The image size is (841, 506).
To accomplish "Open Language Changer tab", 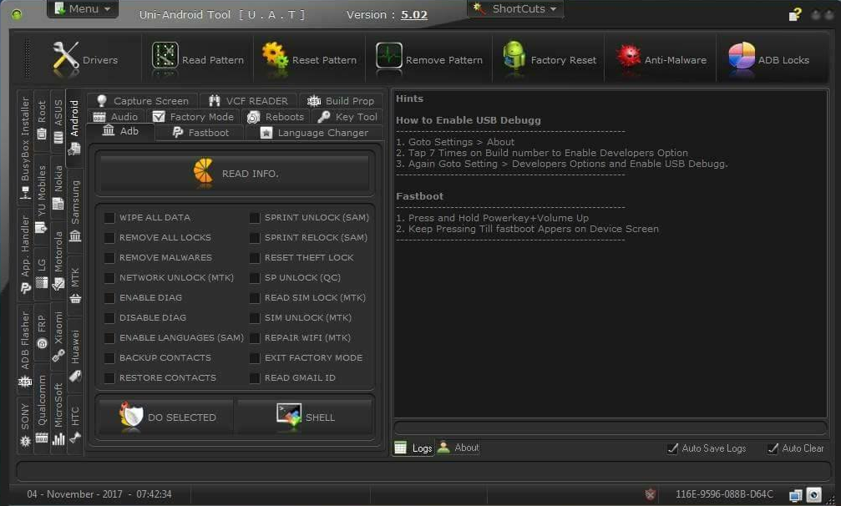I will coord(314,133).
